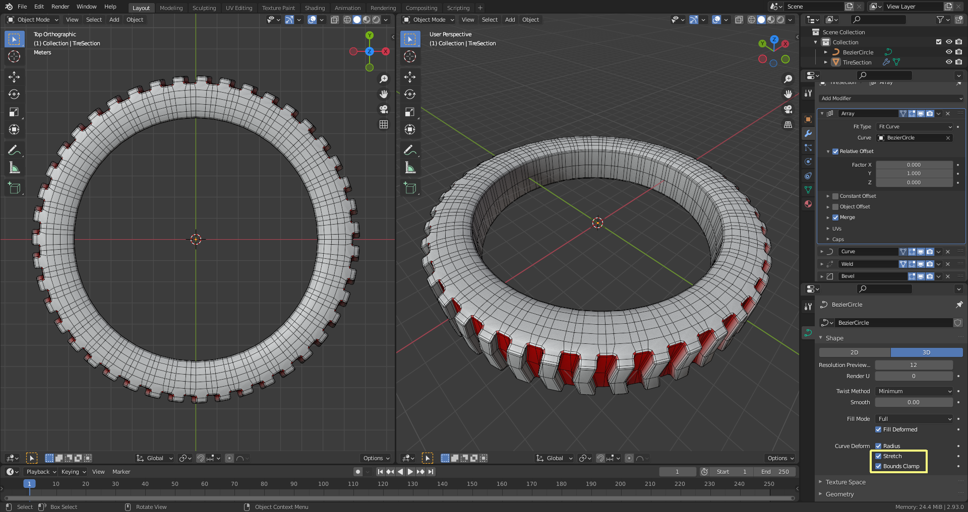Remove the Weld modifier
The width and height of the screenshot is (968, 512).
click(x=948, y=264)
